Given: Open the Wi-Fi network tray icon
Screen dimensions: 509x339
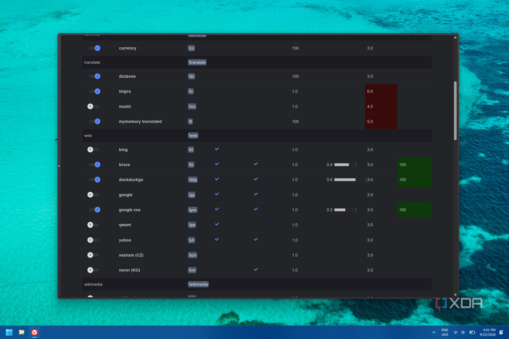Looking at the screenshot, I should (x=456, y=333).
